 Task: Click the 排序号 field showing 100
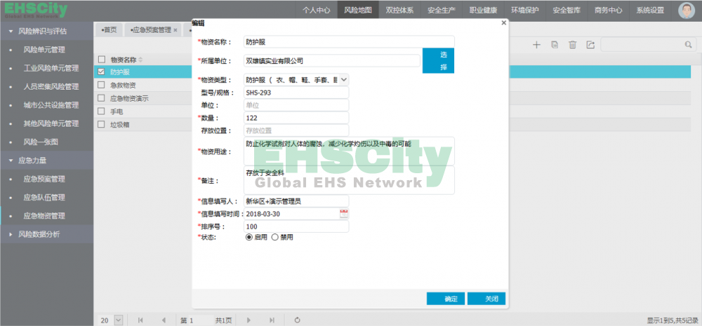point(296,226)
